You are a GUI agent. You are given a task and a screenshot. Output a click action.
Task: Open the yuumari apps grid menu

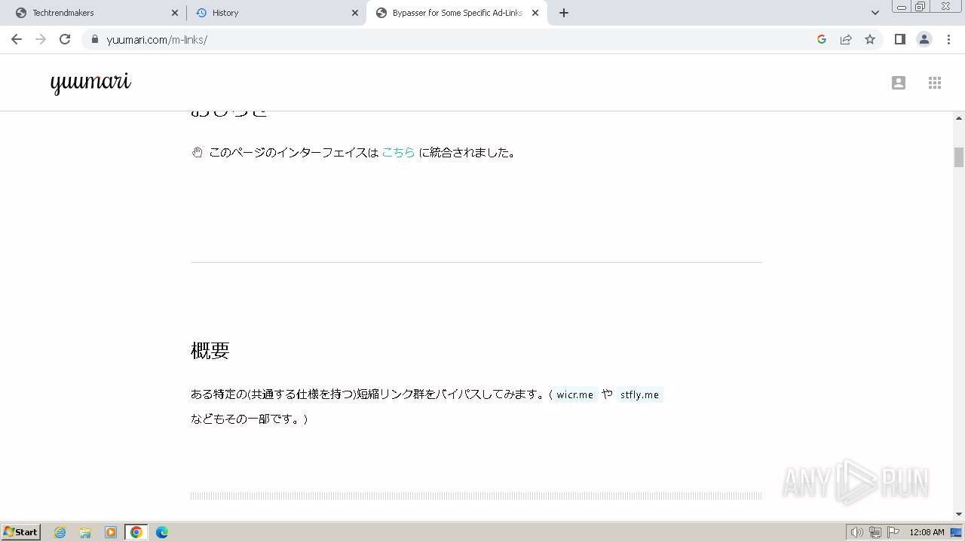935,83
